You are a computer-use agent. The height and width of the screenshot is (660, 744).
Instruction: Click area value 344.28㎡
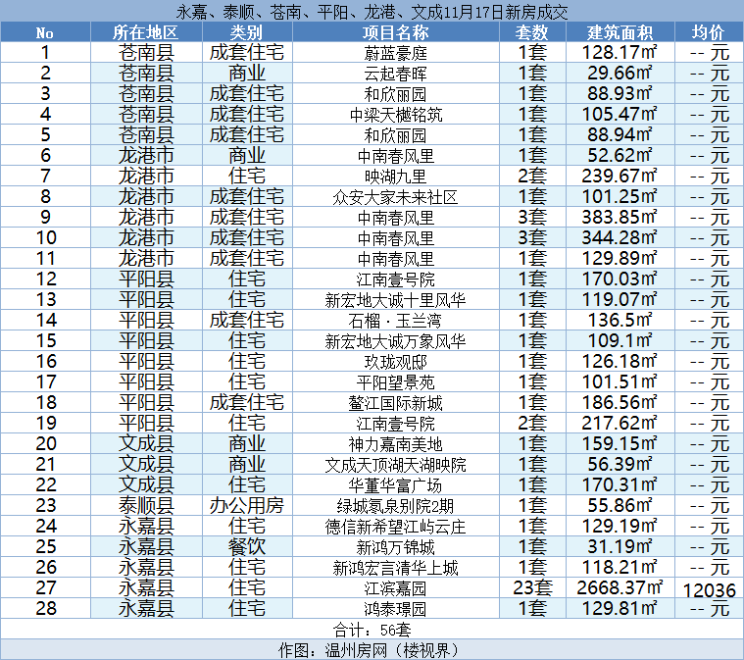(620, 237)
